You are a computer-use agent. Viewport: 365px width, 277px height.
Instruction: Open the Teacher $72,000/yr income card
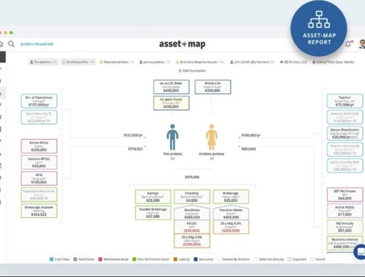click(345, 101)
